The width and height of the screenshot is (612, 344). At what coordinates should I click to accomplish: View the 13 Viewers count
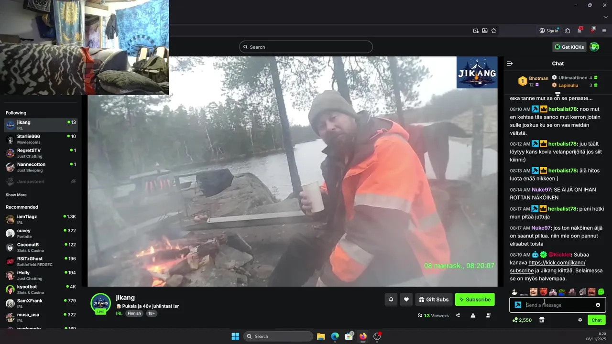pos(433,315)
